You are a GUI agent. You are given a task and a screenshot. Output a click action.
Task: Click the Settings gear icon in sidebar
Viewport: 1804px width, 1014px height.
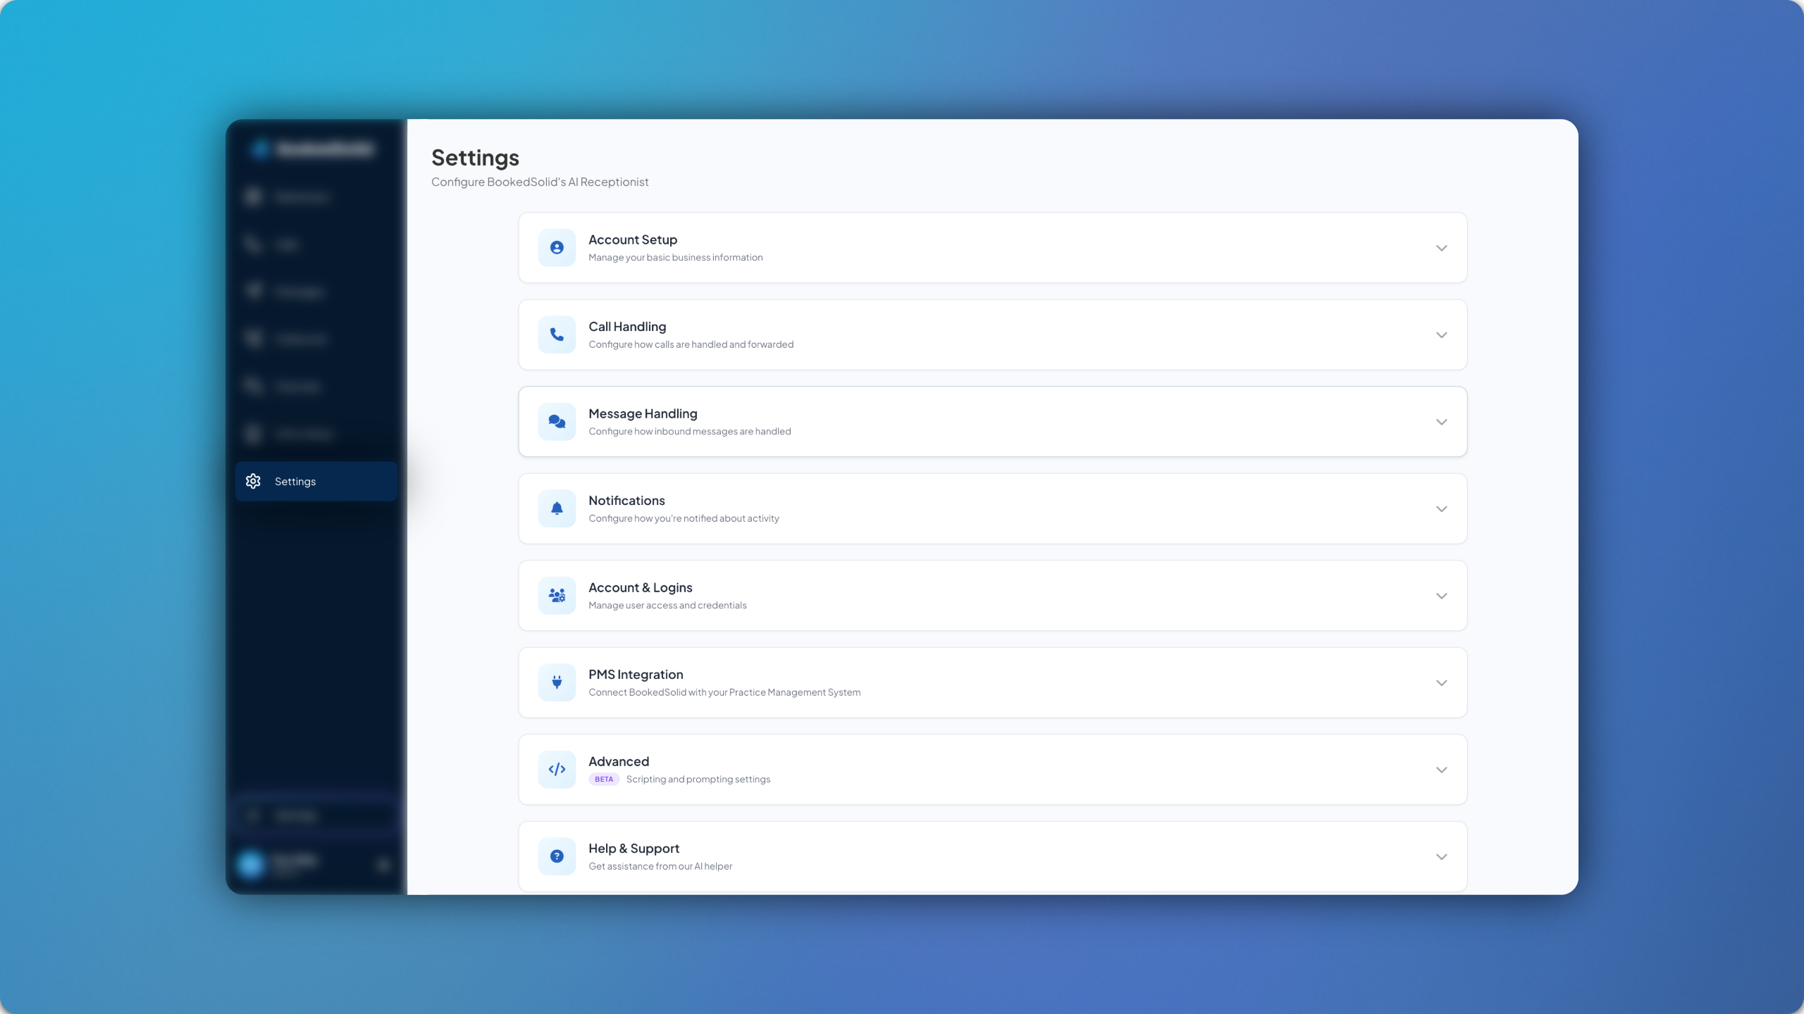[x=253, y=482]
